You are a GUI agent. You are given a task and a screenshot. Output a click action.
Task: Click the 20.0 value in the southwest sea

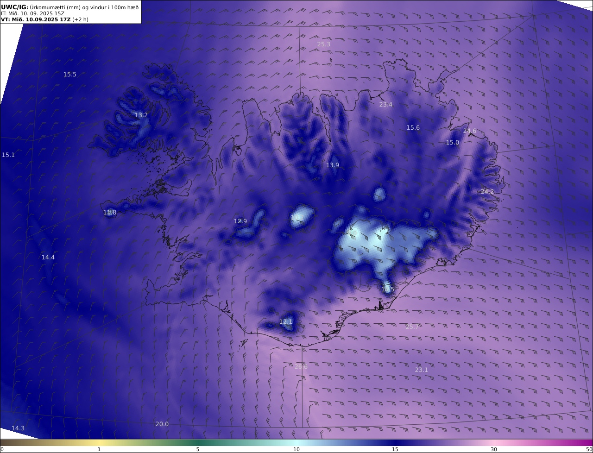[x=162, y=424]
